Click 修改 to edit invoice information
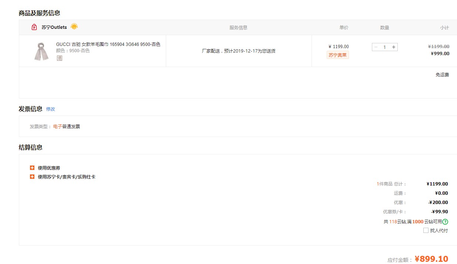 click(x=51, y=109)
